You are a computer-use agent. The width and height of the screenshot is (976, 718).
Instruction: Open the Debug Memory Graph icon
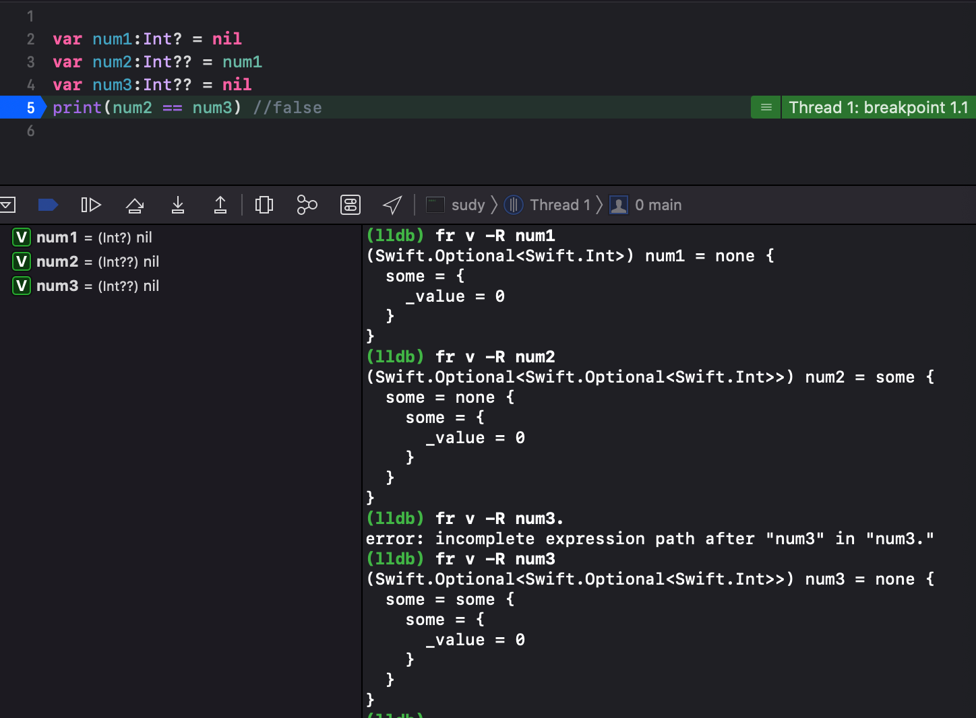[307, 205]
